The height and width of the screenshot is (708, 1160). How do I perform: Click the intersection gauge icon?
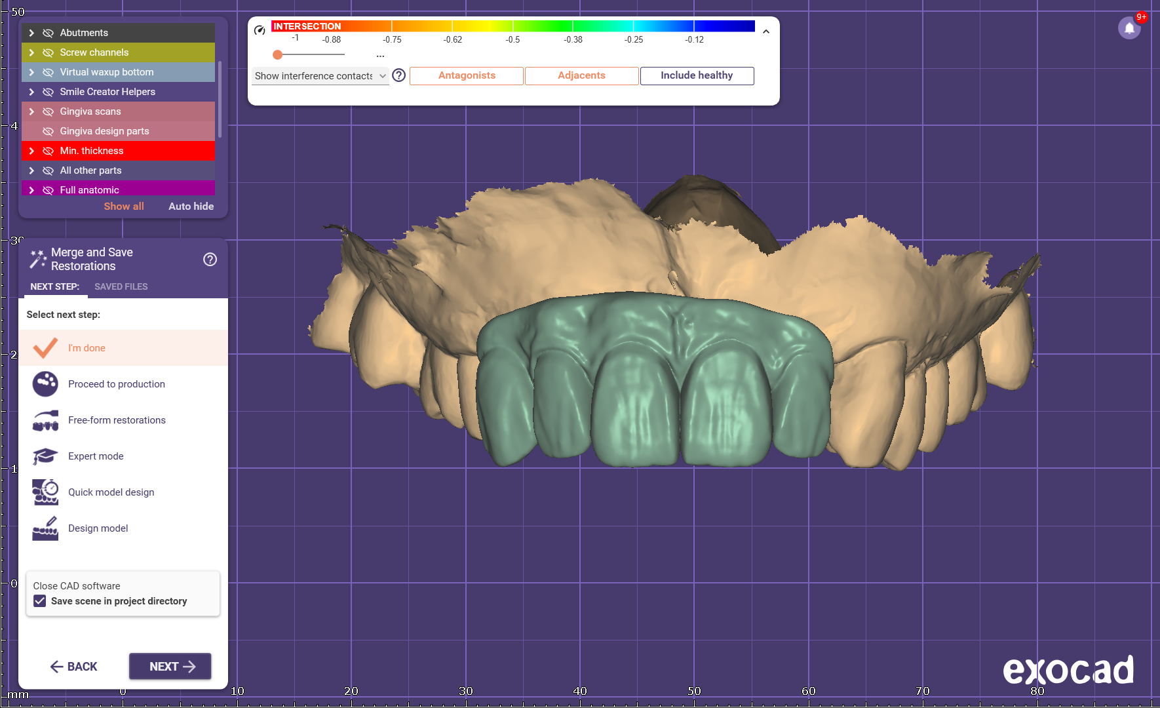click(x=260, y=30)
